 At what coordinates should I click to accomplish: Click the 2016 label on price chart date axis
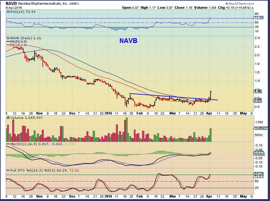(x=108, y=113)
